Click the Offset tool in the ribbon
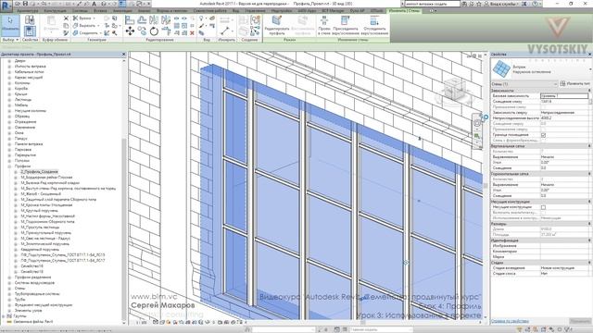 click(142, 20)
